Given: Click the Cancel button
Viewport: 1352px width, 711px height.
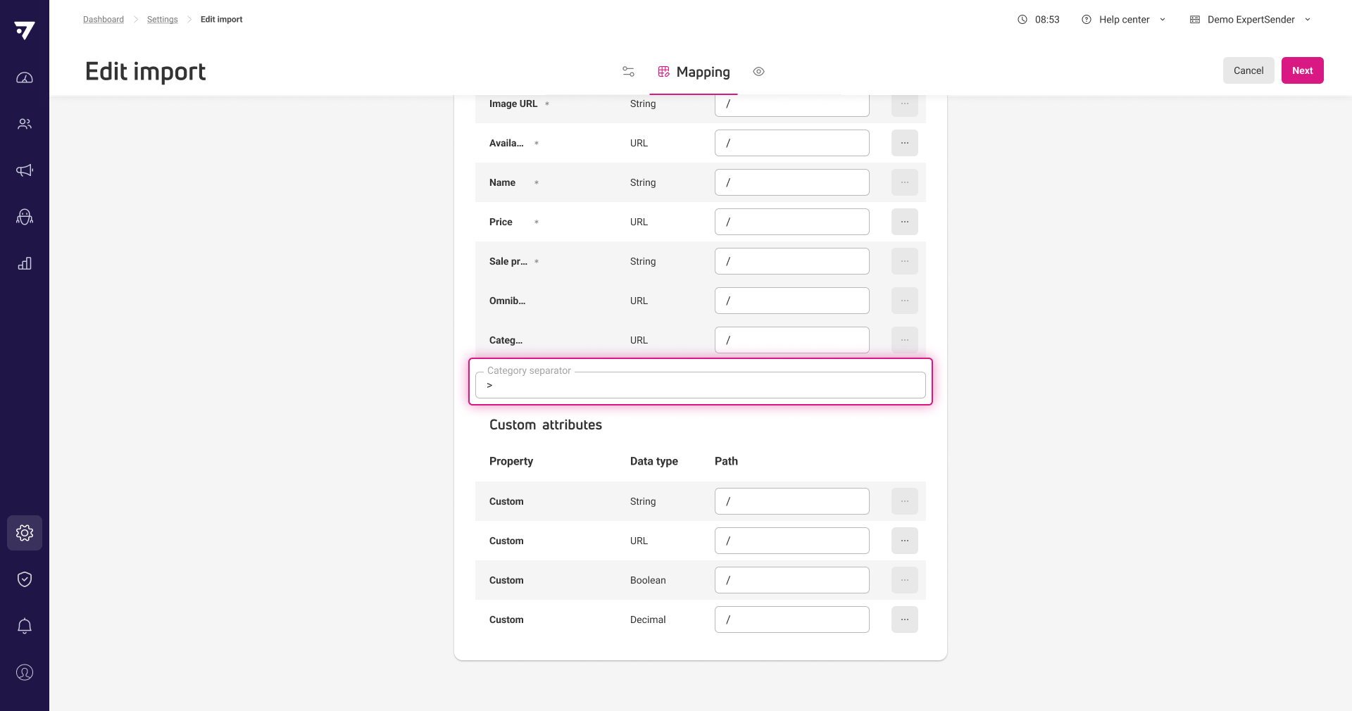Looking at the screenshot, I should point(1248,70).
